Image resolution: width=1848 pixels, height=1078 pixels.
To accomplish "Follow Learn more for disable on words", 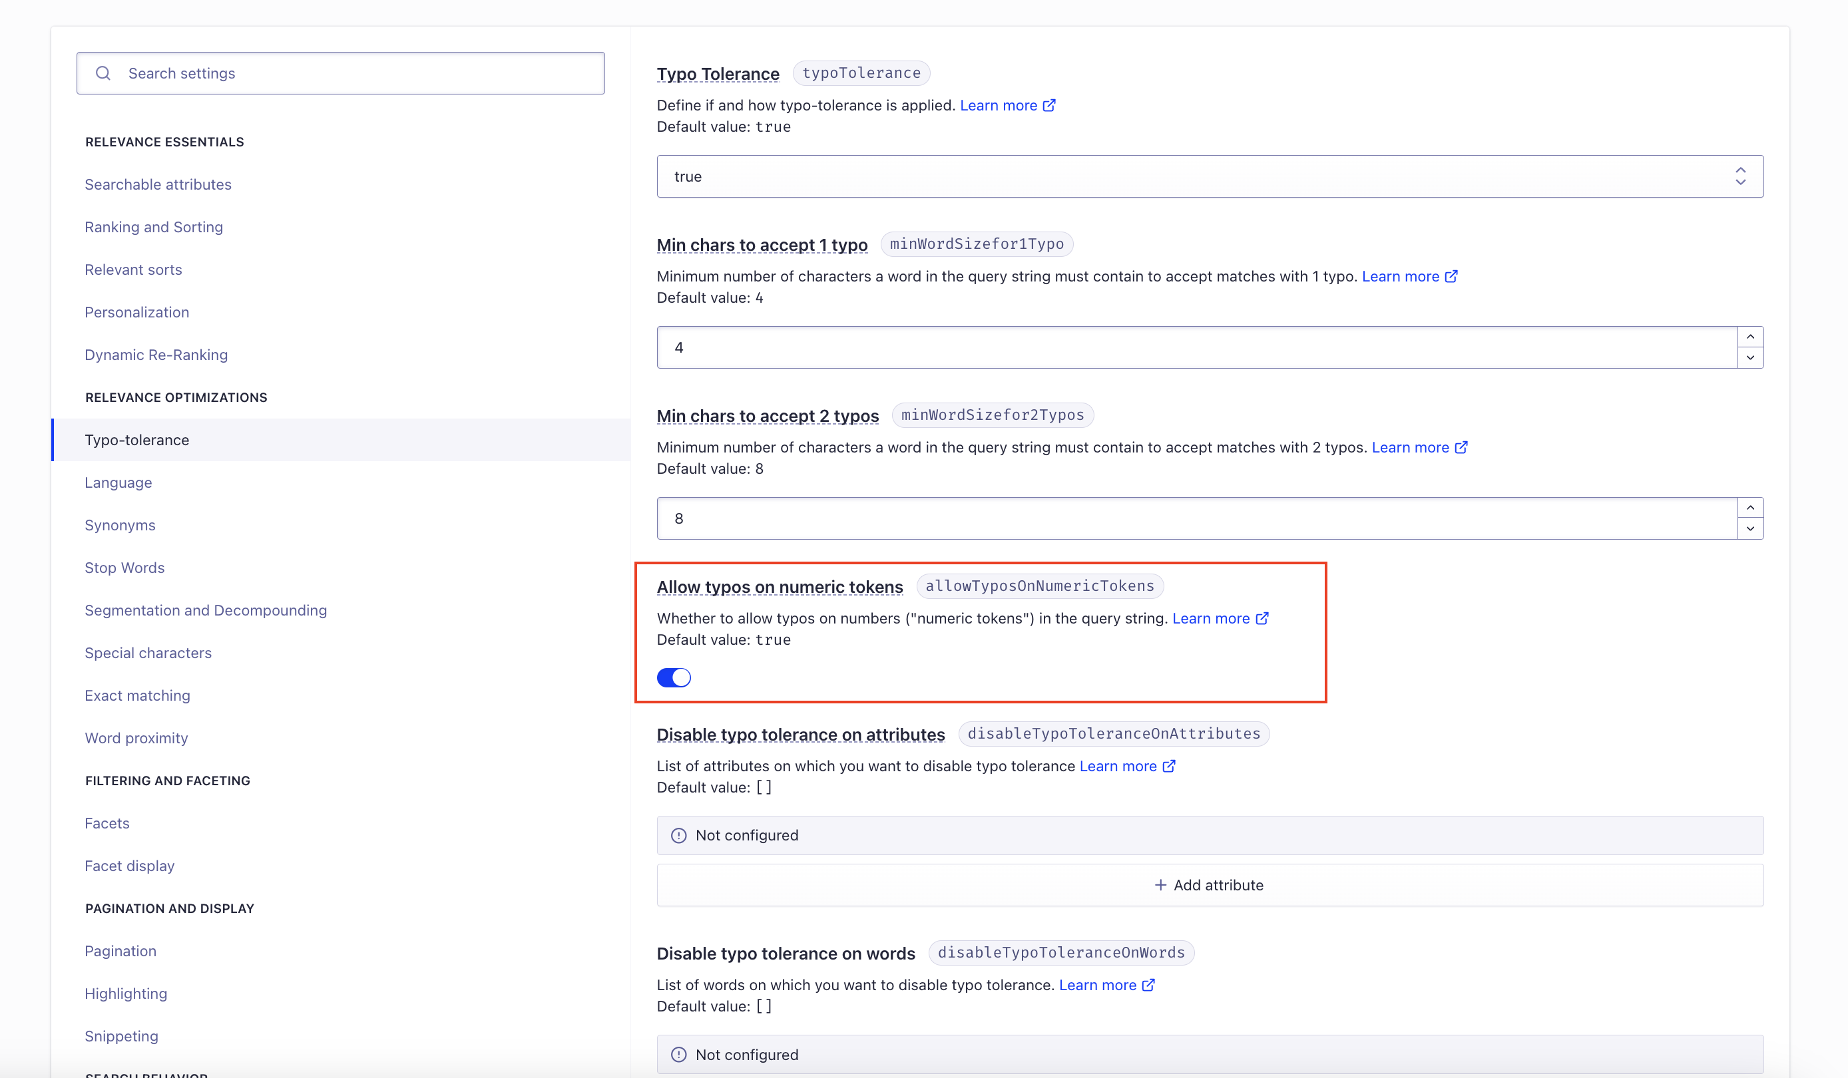I will 1098,985.
